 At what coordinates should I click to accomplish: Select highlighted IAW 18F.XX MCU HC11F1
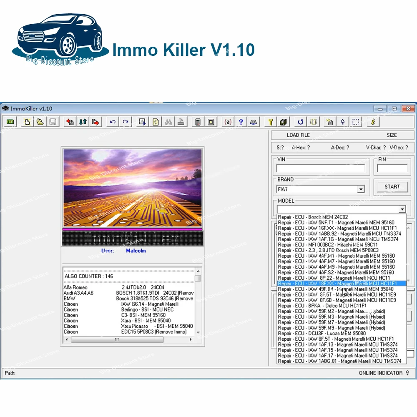342,284
